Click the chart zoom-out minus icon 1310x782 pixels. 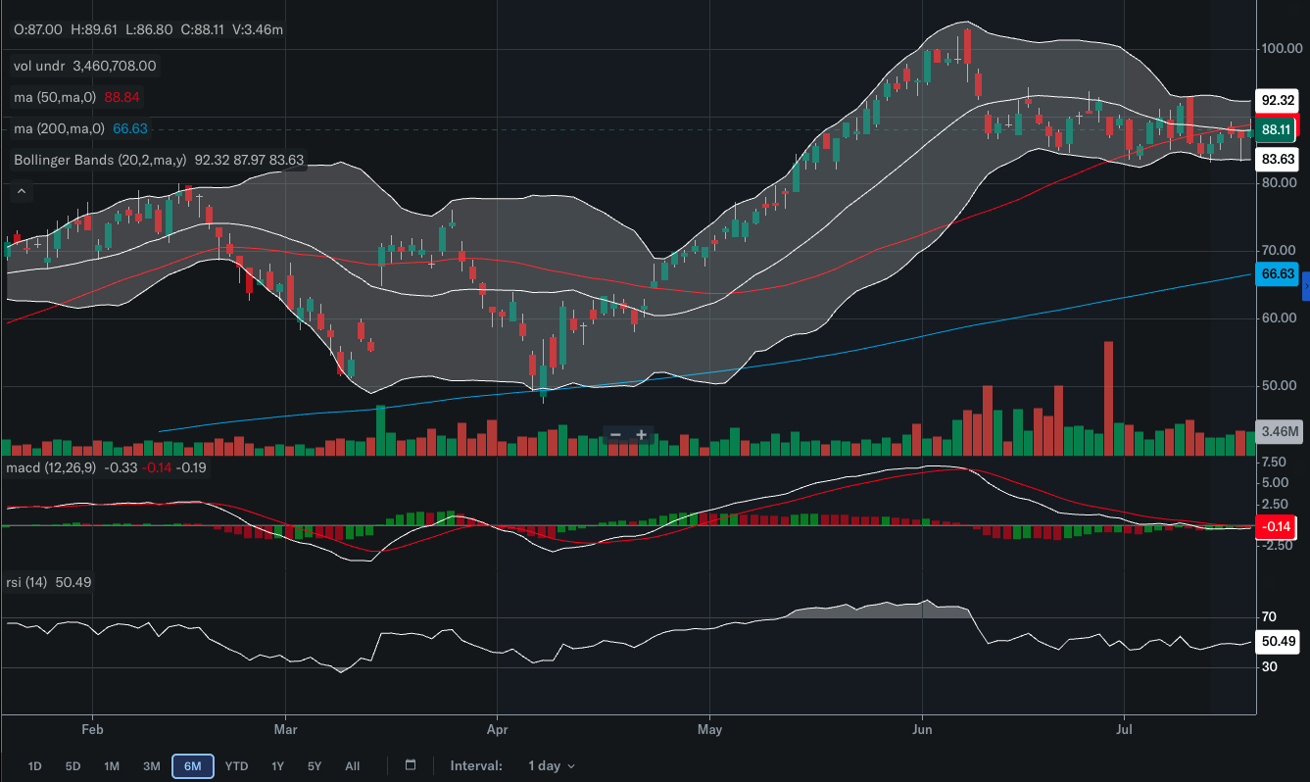point(615,433)
